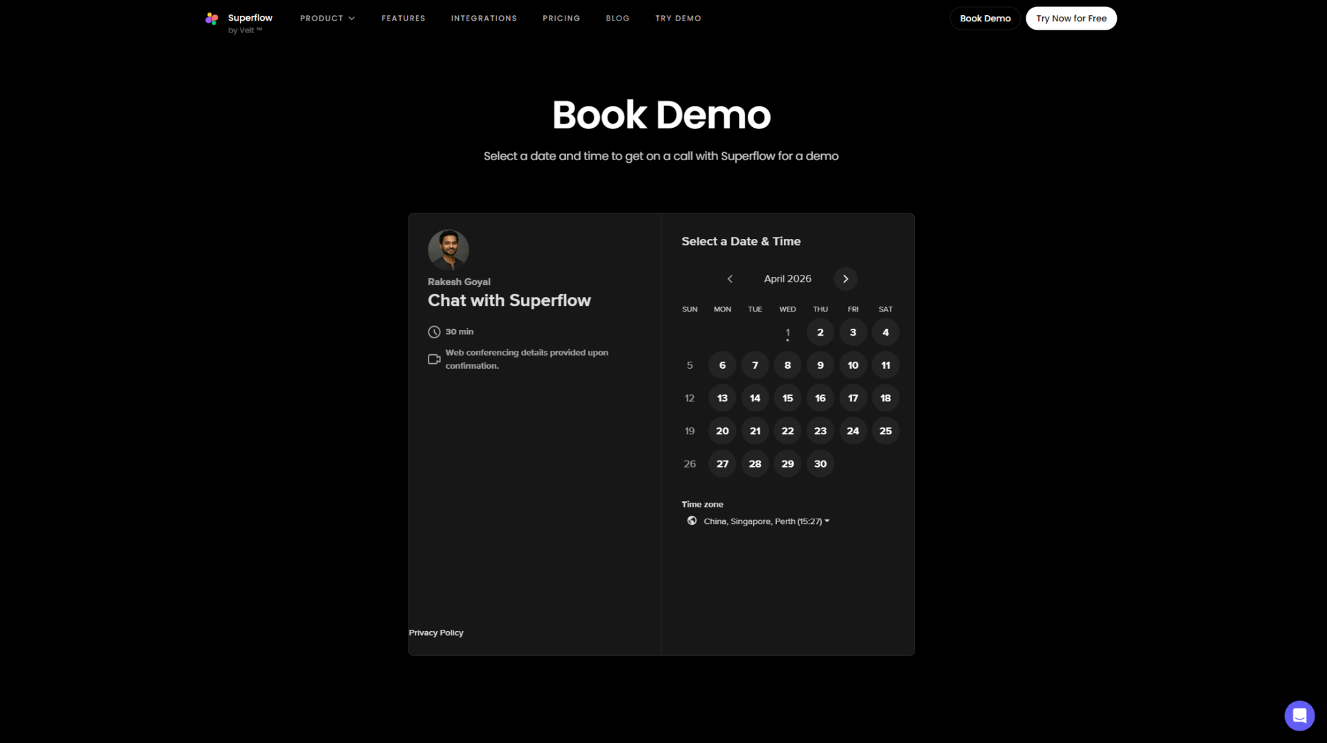Select April 15 on the calendar

787,398
